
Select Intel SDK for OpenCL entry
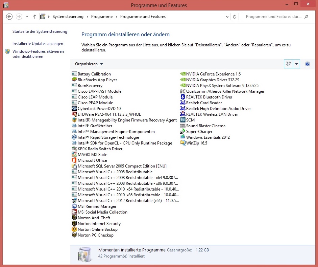(x=122, y=143)
